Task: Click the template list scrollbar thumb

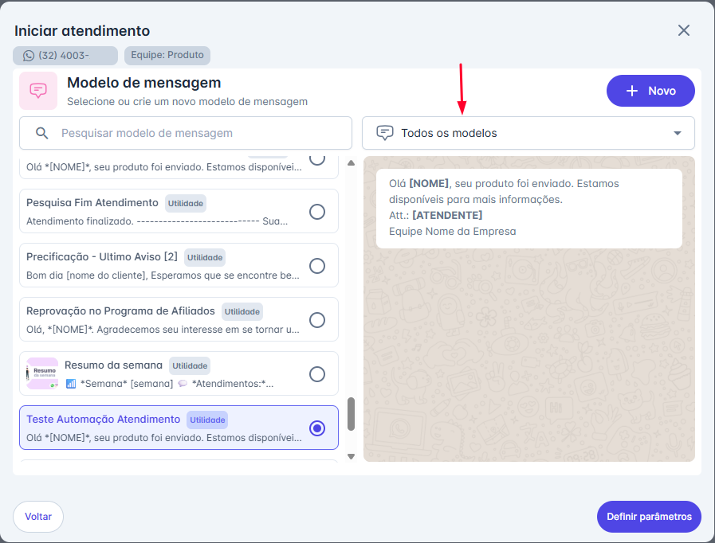Action: tap(351, 414)
